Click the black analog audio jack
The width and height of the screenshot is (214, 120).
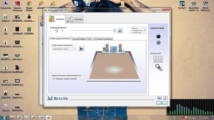pyautogui.click(x=159, y=37)
